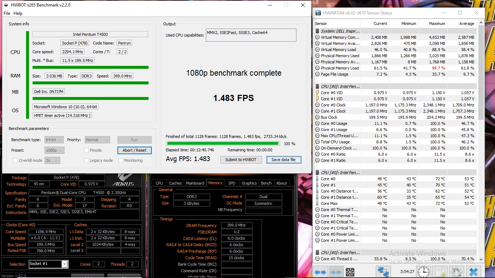Toggle the Monitoring checkbox
Screen dimensions: 495x278
click(x=121, y=160)
